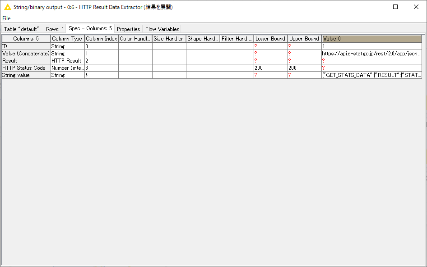This screenshot has width=427, height=267.
Task: Click the Lower Bound 200 cell
Action: click(271, 68)
